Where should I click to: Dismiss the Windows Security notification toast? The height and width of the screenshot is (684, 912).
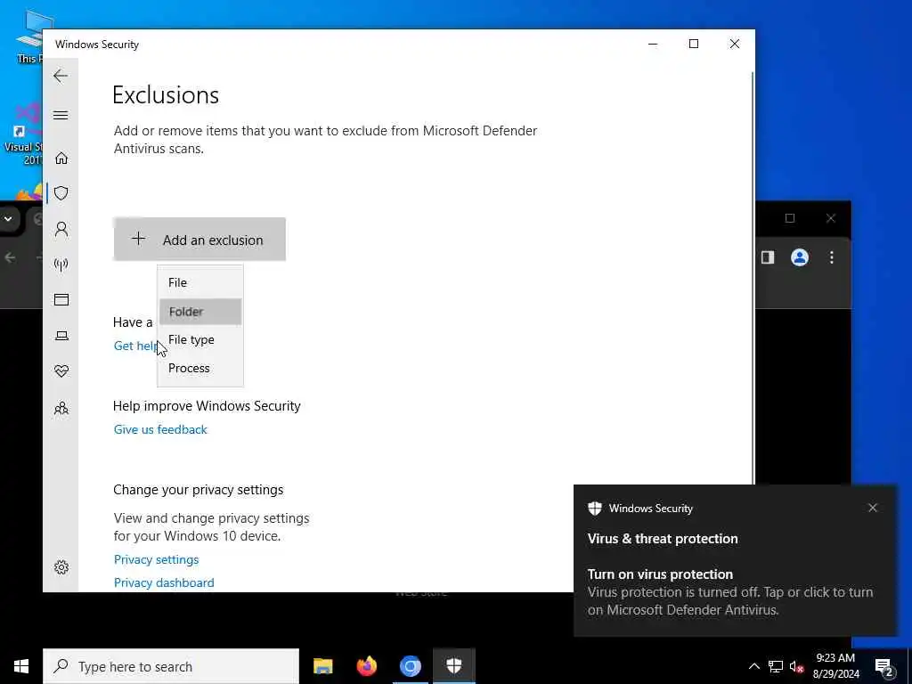873,508
